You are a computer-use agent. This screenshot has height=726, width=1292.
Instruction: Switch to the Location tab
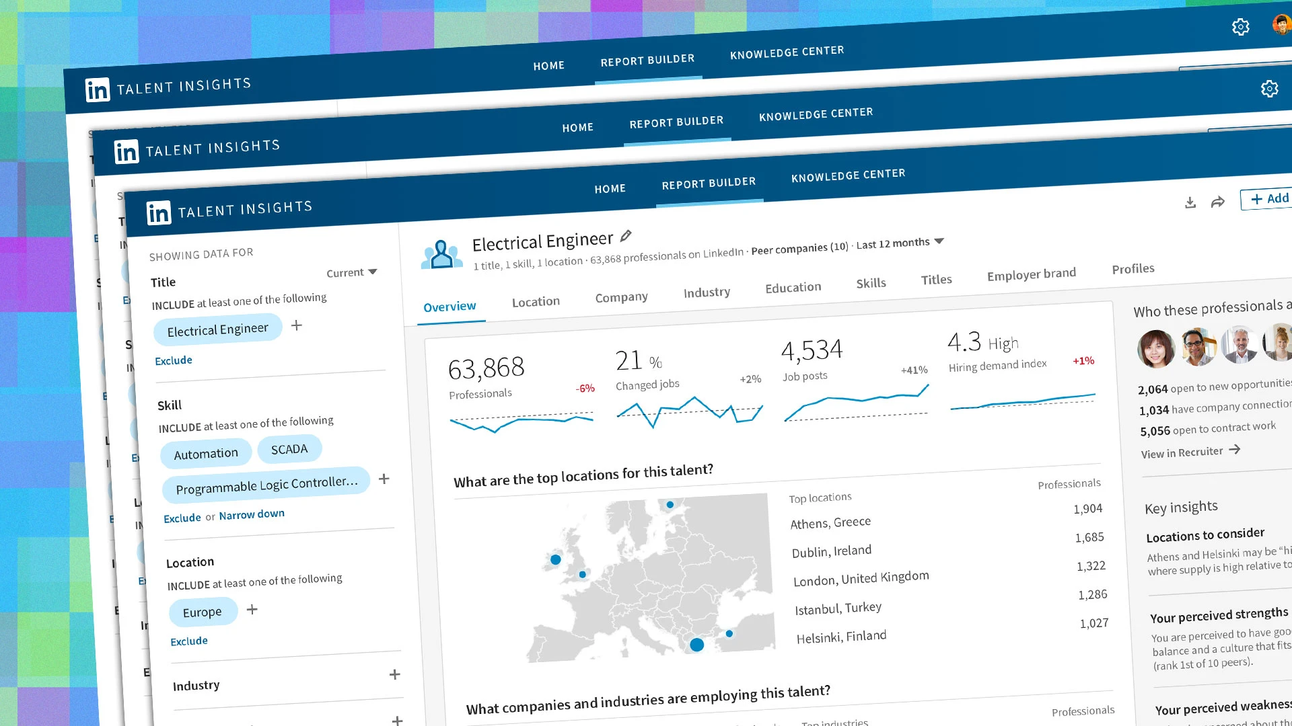click(x=536, y=301)
